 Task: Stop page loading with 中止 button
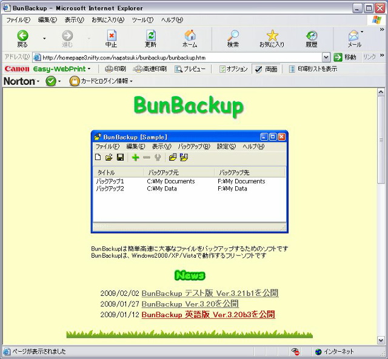click(112, 39)
